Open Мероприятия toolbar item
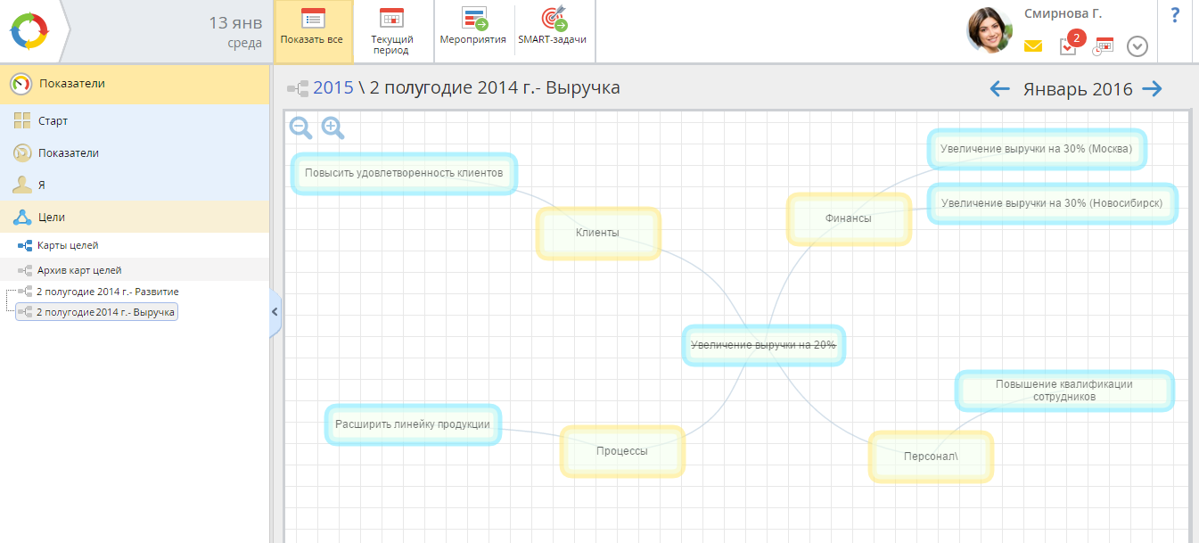 (x=473, y=31)
